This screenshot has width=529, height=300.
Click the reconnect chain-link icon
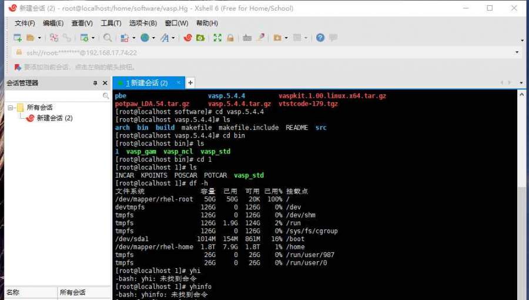tap(67, 38)
